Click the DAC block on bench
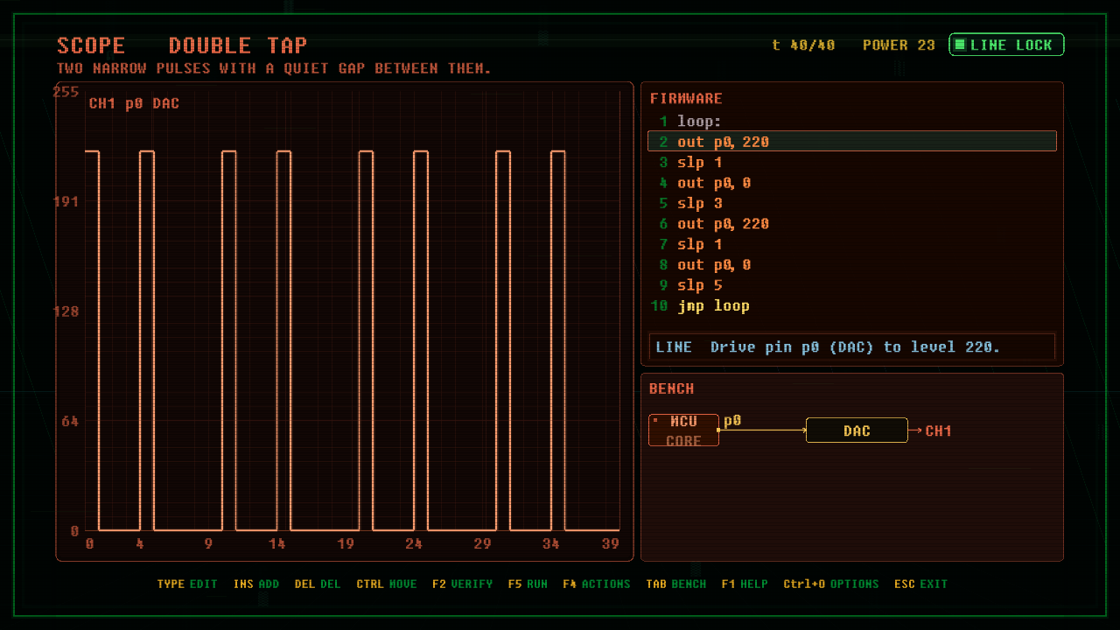 point(857,430)
